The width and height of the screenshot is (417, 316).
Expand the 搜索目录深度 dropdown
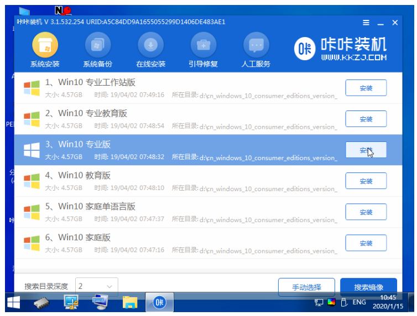[x=96, y=286]
